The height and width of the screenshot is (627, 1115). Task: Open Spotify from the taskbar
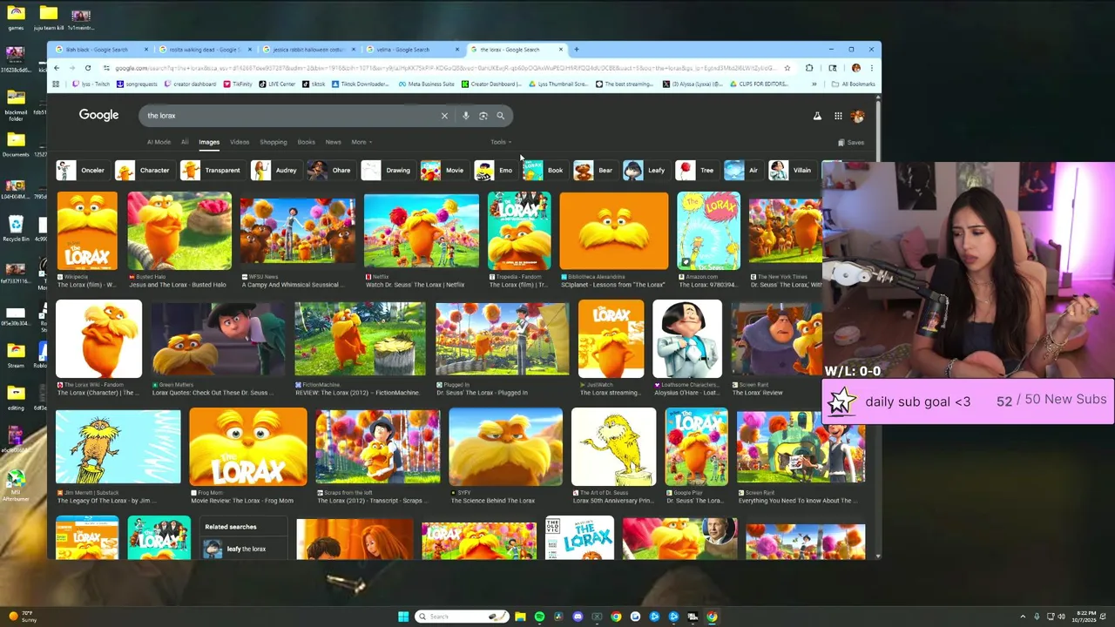tap(539, 617)
